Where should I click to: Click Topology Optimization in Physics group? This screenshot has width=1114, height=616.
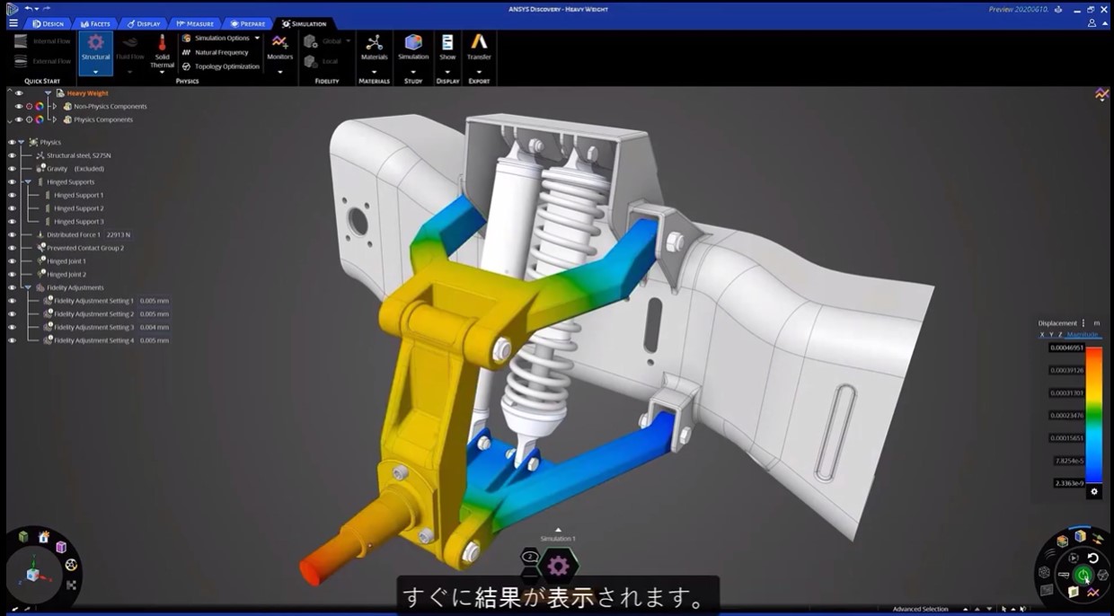coord(221,66)
